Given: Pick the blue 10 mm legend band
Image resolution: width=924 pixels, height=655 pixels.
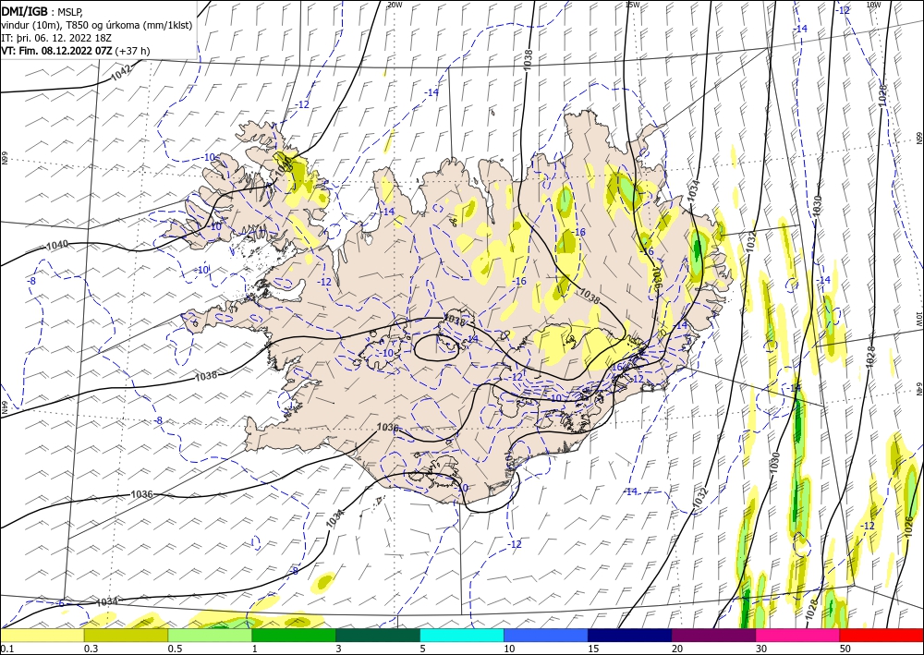Looking at the screenshot, I should (x=546, y=635).
